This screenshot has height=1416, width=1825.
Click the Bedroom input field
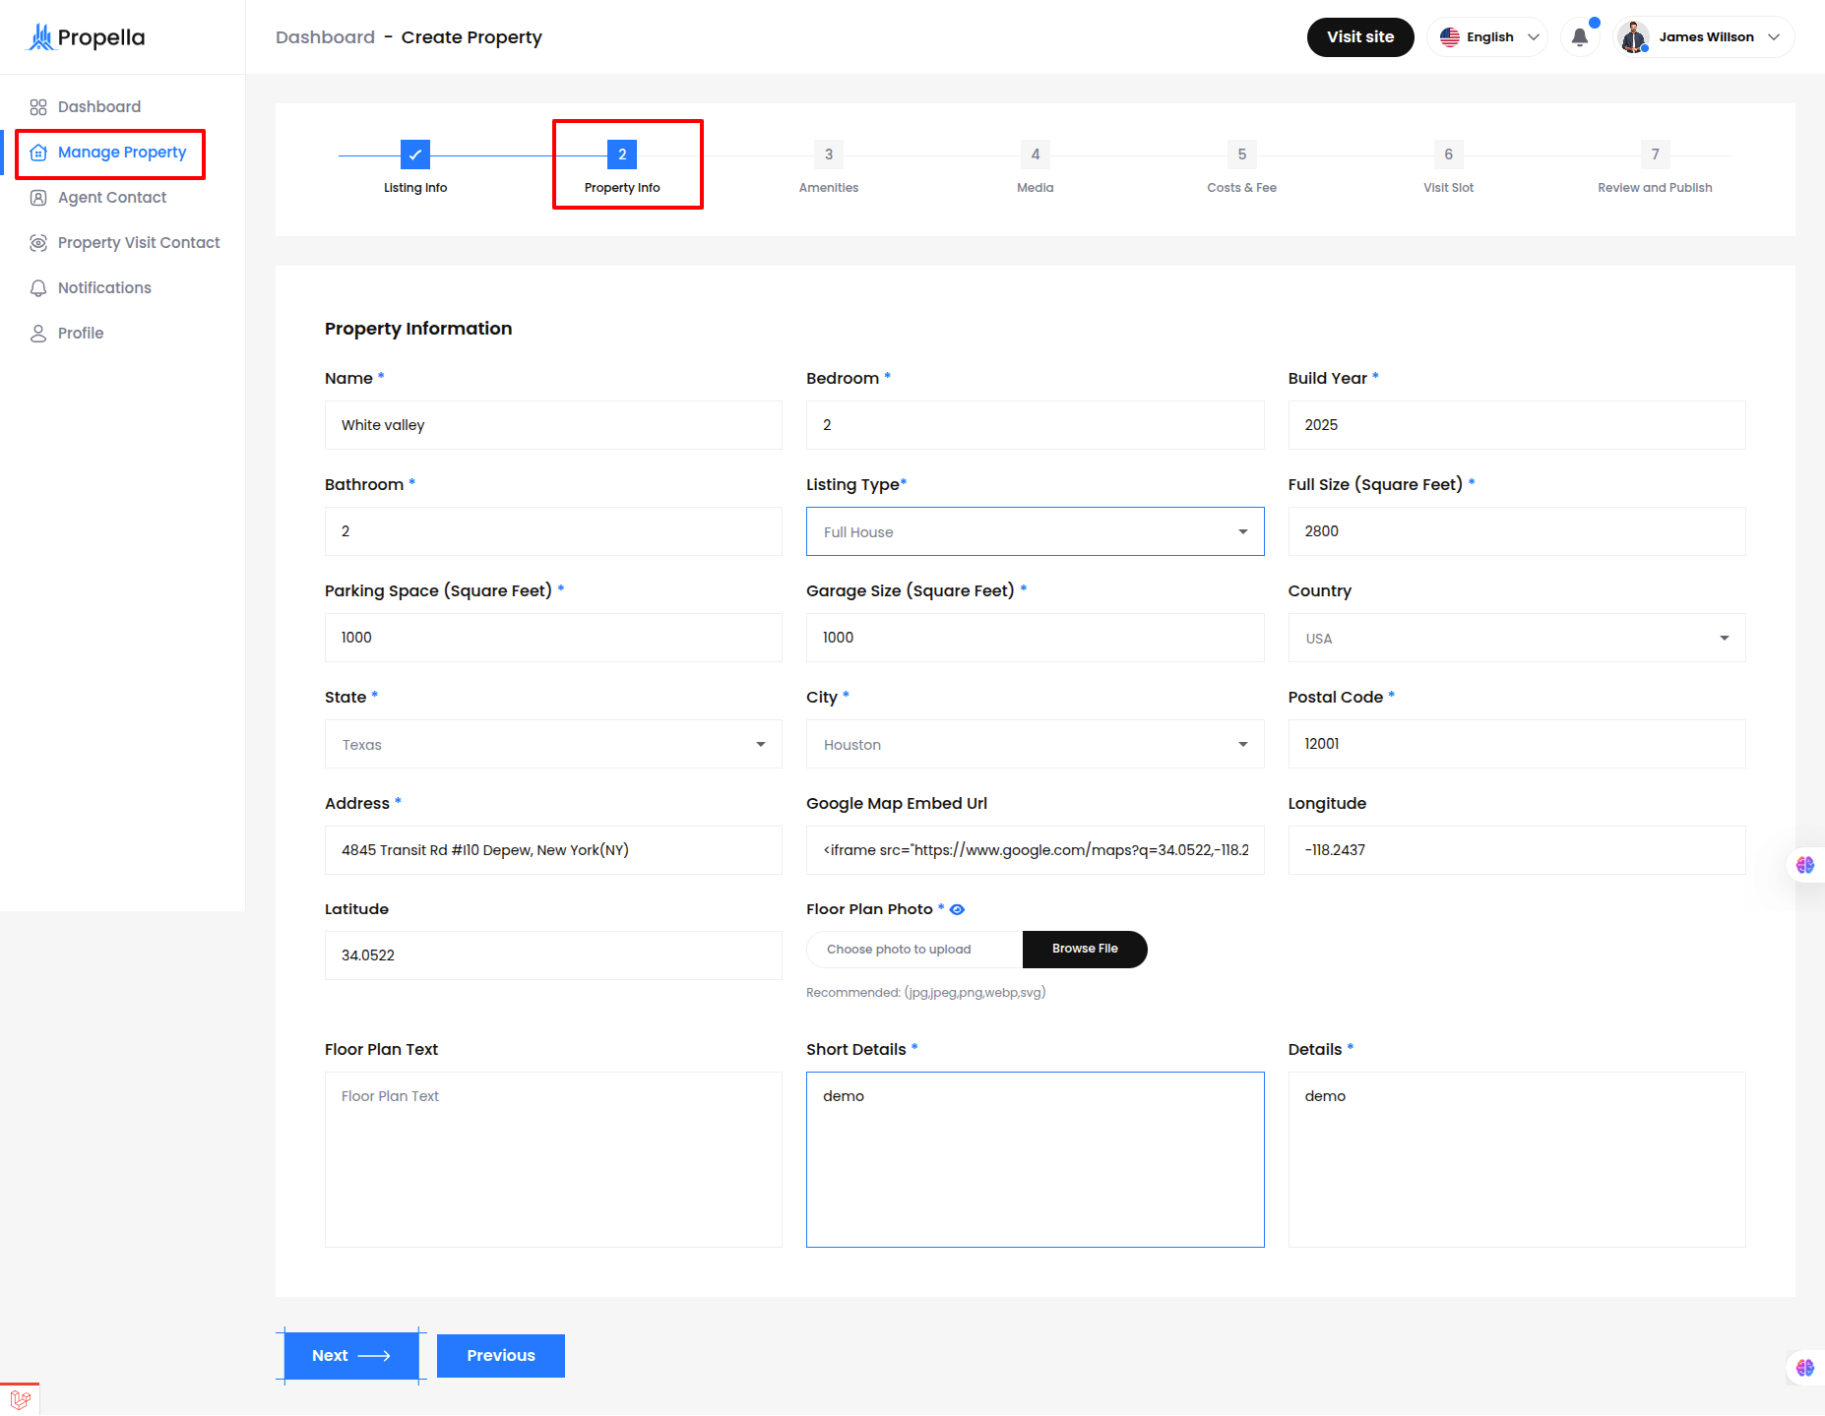[x=1035, y=425]
